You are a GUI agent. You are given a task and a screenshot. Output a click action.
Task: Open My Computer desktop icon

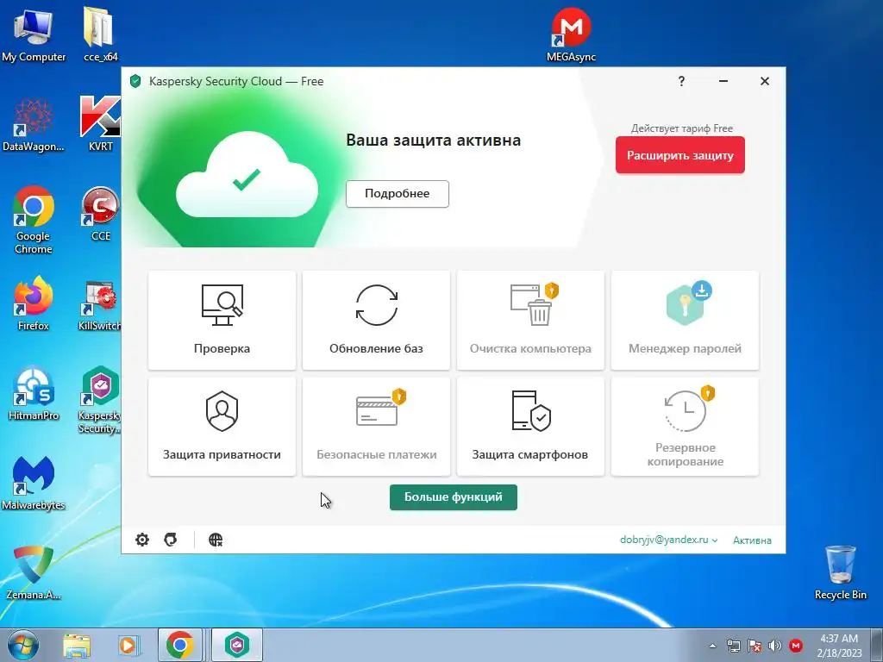(x=34, y=34)
